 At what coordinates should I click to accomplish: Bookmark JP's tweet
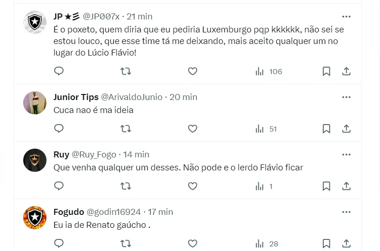pos(326,71)
